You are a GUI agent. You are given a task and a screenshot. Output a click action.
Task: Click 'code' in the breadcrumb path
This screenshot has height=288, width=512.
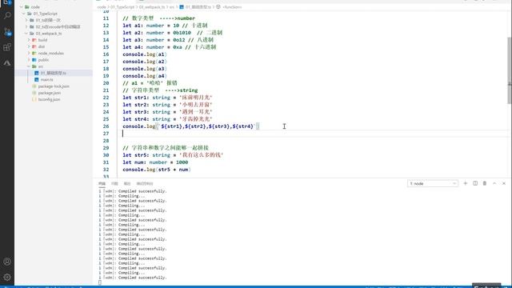pos(102,7)
